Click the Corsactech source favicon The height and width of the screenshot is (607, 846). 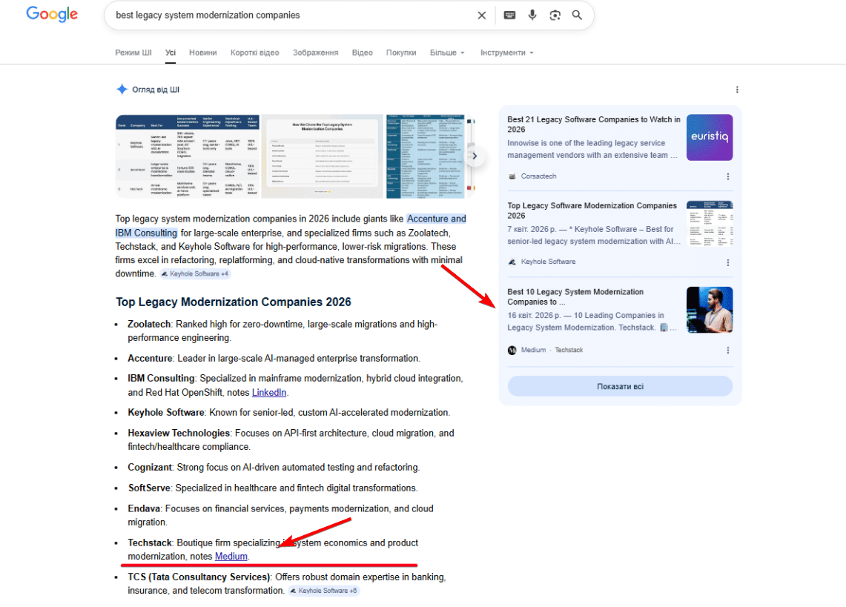[x=512, y=176]
